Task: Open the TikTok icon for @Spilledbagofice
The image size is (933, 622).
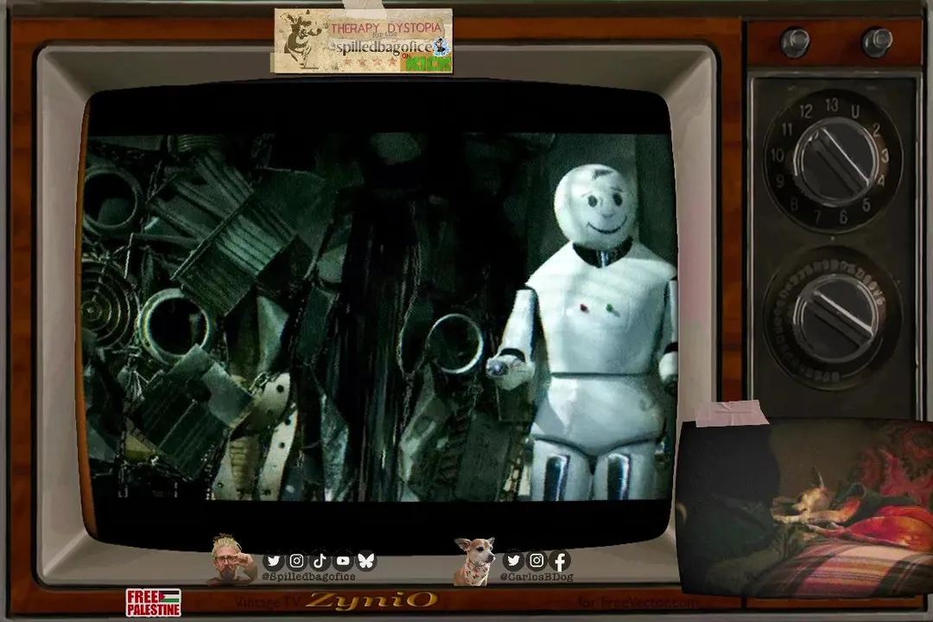Action: coord(321,561)
